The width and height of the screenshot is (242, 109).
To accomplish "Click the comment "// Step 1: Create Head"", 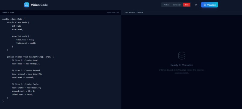I will 25,60.
